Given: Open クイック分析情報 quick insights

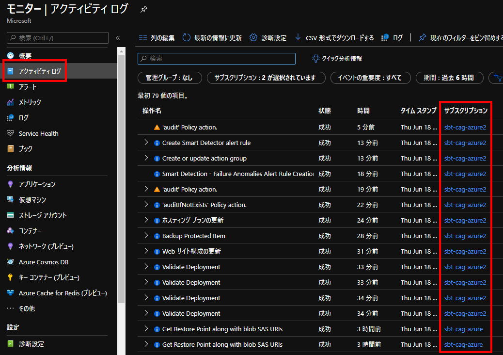Looking at the screenshot, I should [x=337, y=58].
